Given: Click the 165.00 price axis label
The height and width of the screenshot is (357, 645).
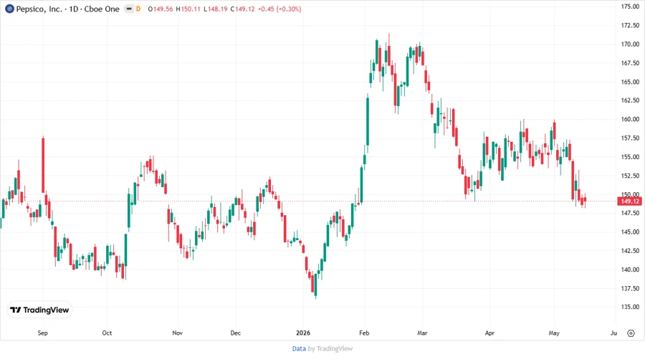Looking at the screenshot, I should 630,82.
